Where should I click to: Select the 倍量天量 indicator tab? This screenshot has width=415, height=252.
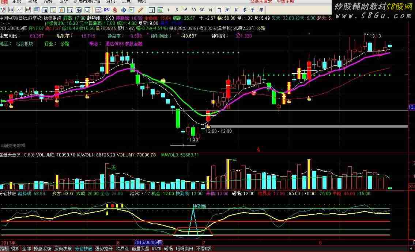(x=140, y=249)
